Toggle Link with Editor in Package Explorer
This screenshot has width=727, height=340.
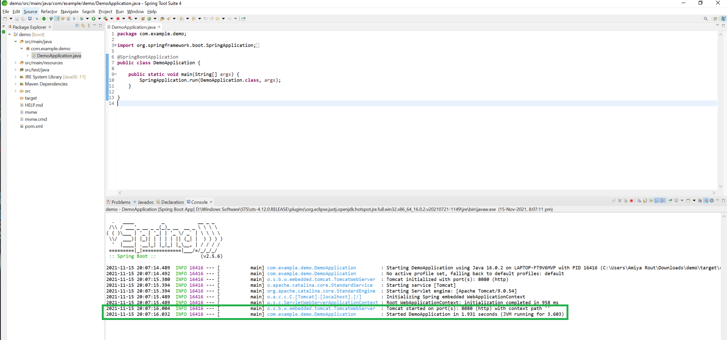point(83,26)
